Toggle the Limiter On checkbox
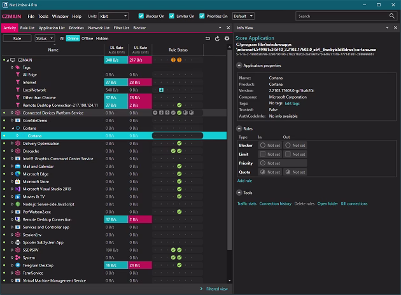Viewport: 401px width, 295px height. click(x=172, y=16)
